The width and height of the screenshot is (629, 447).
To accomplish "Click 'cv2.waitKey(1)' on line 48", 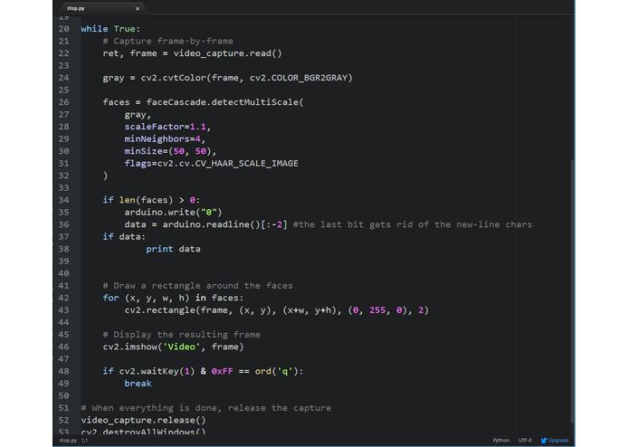I will pos(157,371).
